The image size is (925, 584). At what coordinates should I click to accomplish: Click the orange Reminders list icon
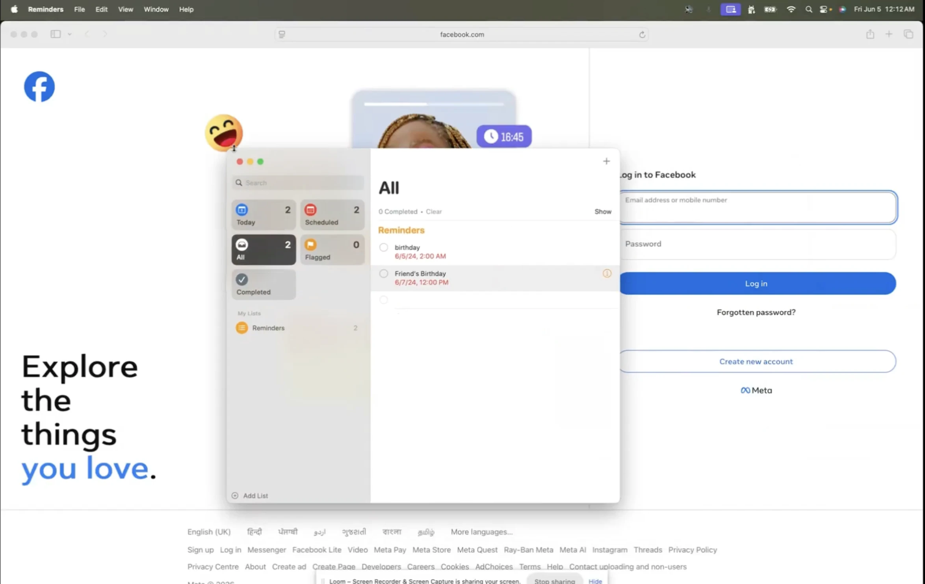(x=241, y=328)
